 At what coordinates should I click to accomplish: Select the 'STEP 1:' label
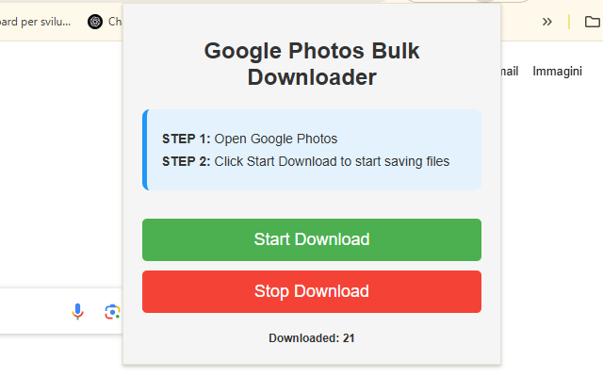coord(186,139)
